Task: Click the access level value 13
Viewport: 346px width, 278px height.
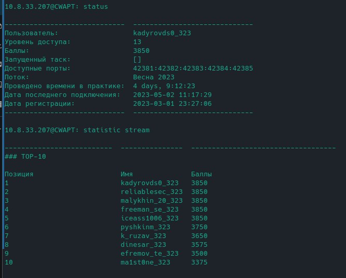Action: click(137, 42)
